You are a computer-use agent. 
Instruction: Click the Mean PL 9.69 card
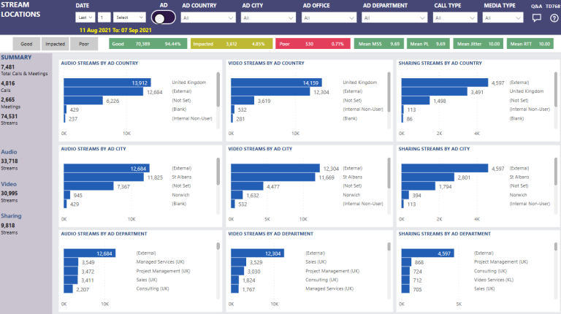pos(428,44)
